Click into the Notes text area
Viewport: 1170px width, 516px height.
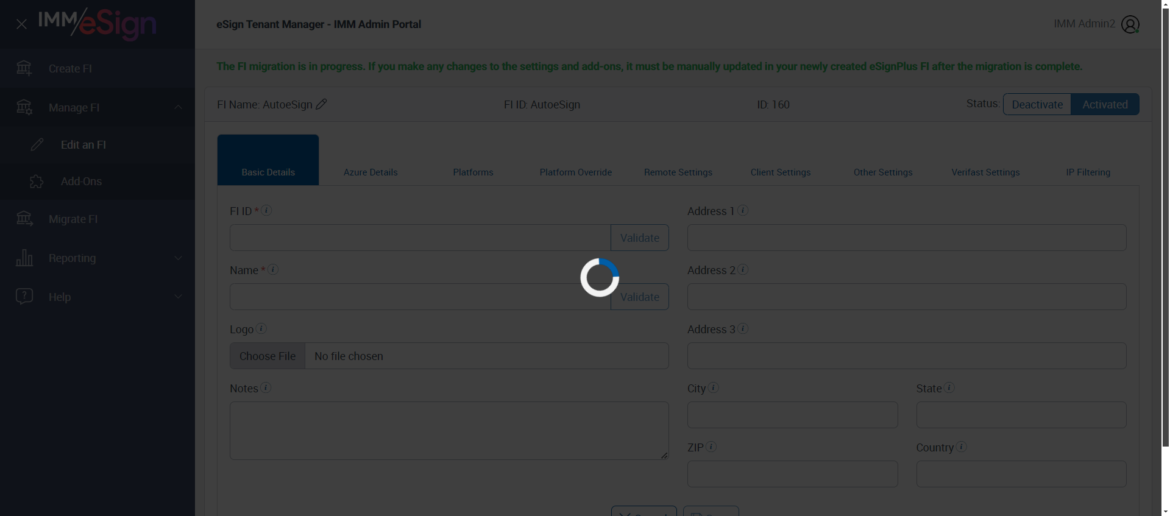coord(449,431)
